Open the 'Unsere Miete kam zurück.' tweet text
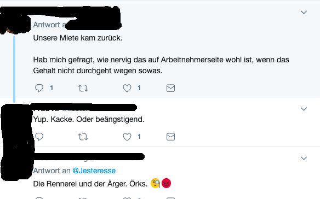The height and width of the screenshot is (199, 320). 78,38
